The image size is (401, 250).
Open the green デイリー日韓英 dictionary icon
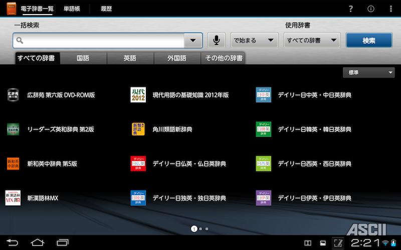coord(264,129)
